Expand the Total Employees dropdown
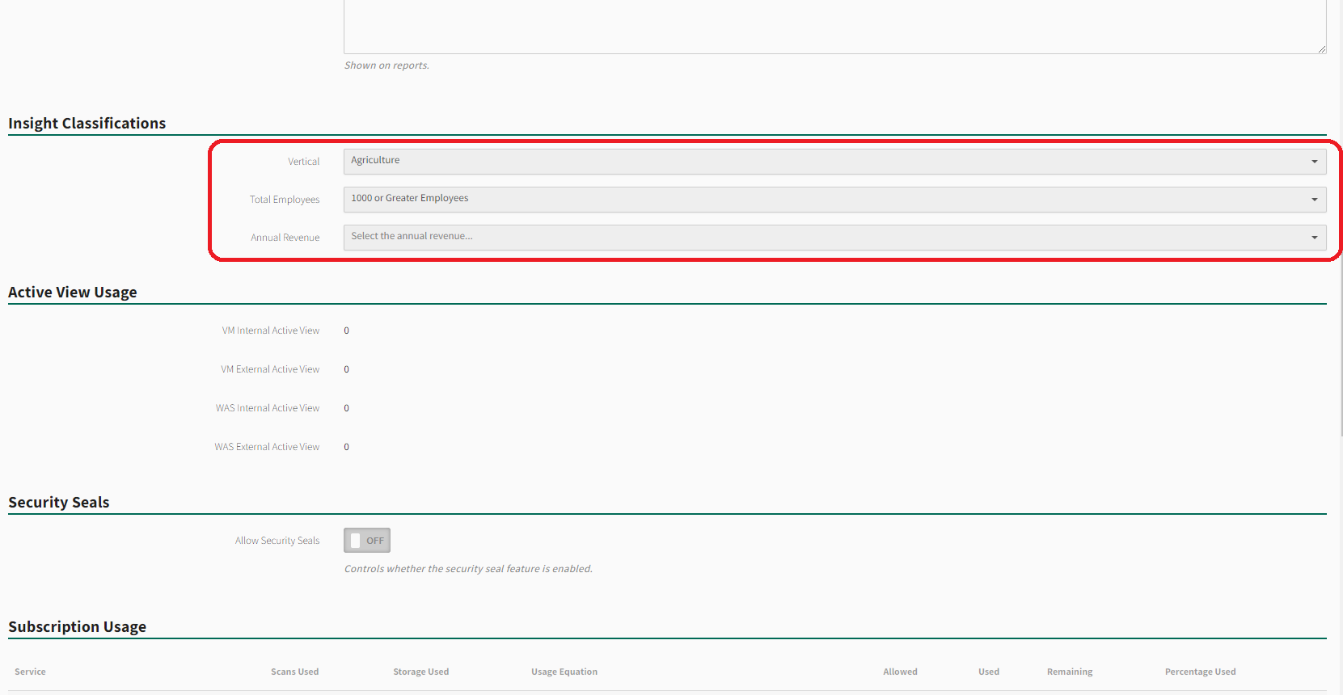 [x=834, y=199]
